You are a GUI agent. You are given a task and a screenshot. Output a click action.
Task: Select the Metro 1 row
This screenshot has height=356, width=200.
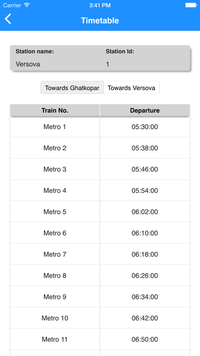(x=100, y=127)
